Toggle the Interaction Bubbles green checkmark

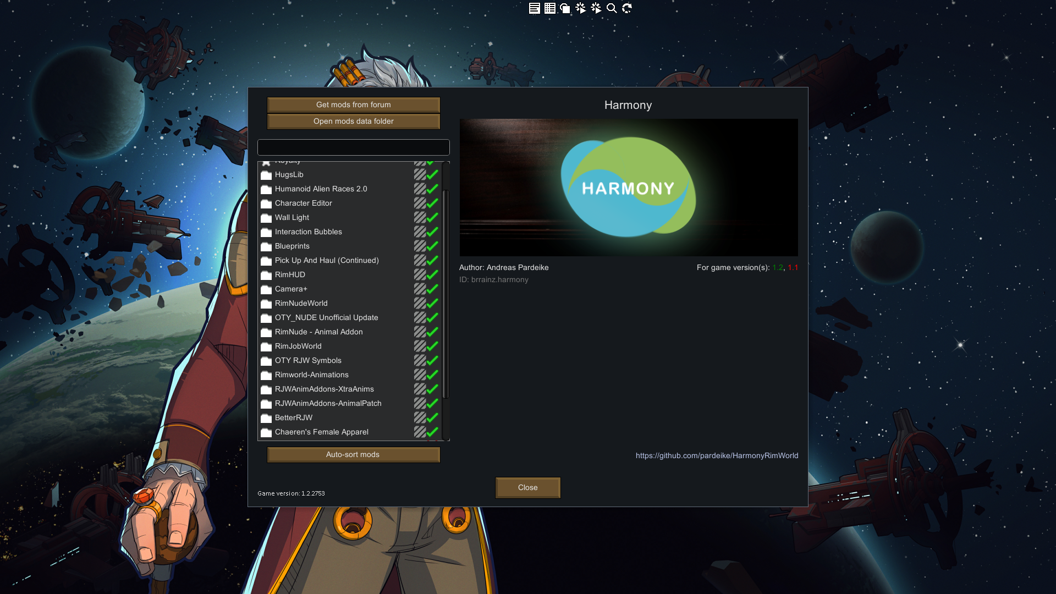coord(432,232)
